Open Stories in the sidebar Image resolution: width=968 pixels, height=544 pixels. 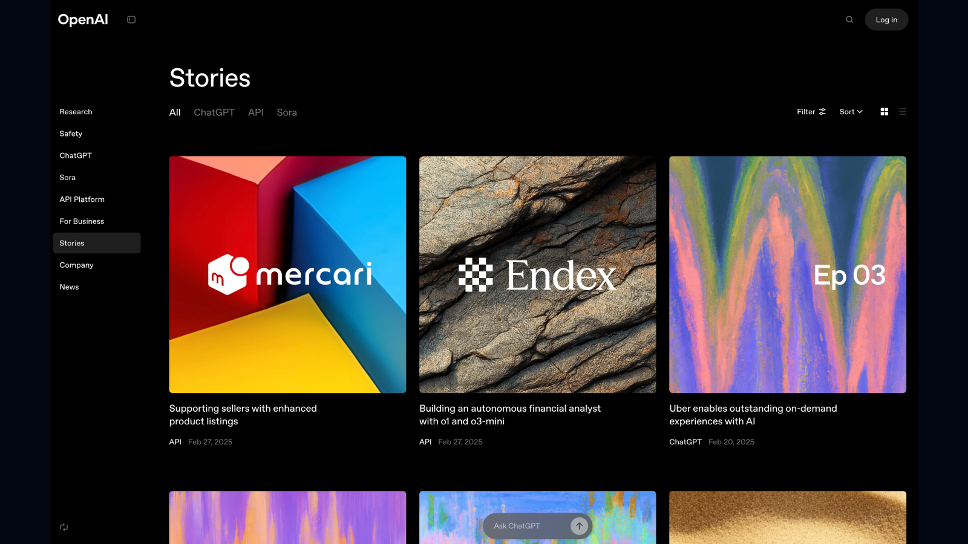pos(97,243)
